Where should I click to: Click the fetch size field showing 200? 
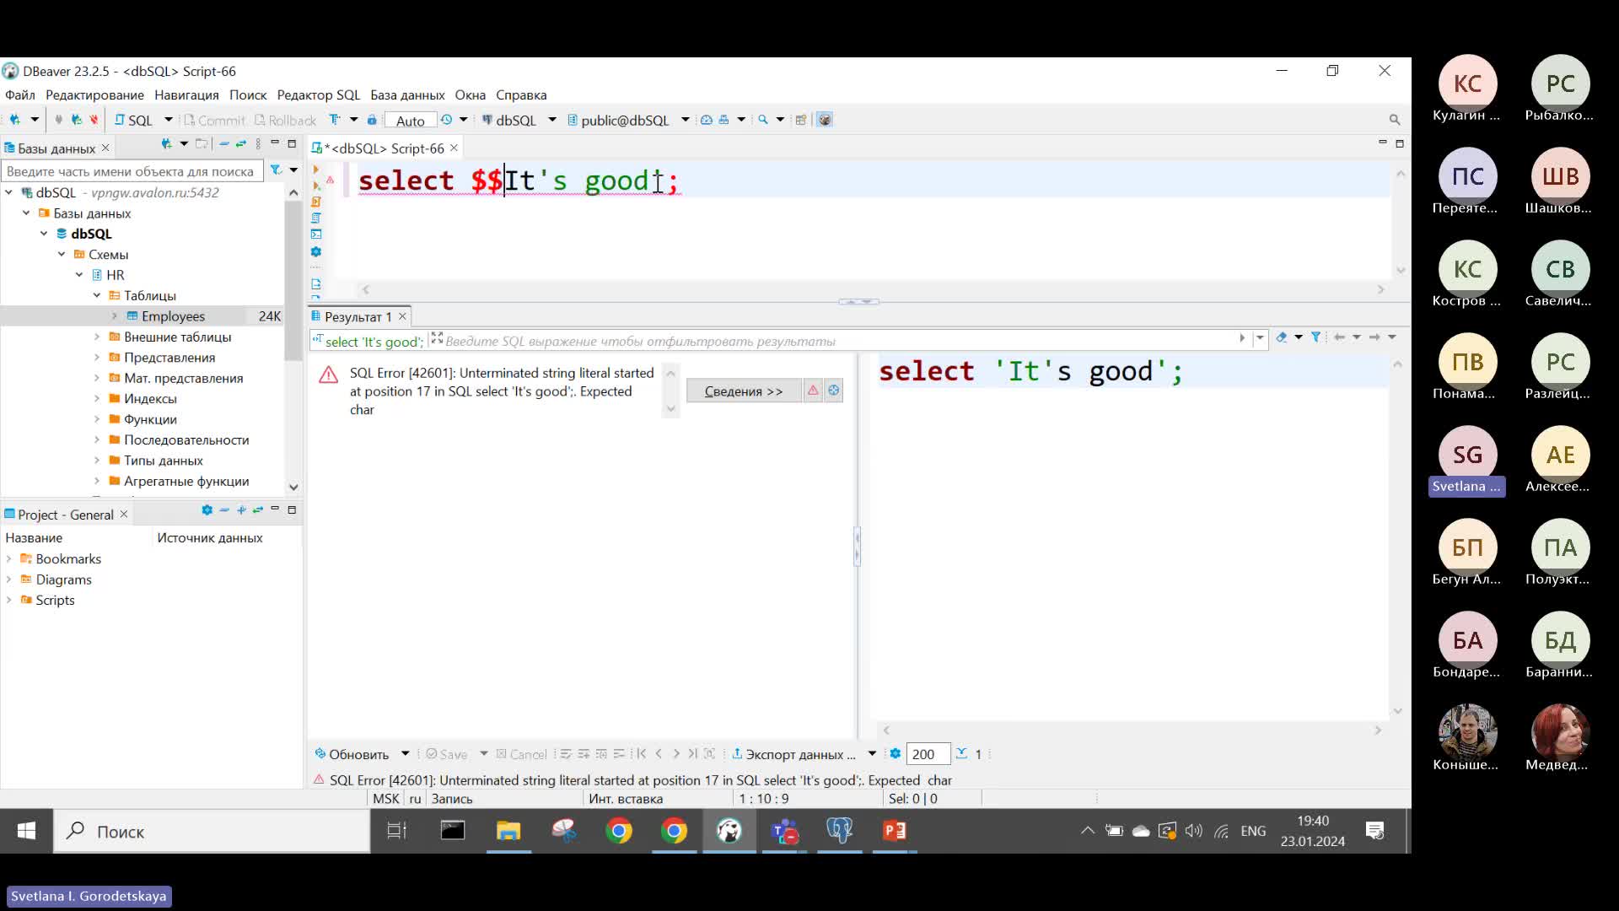[928, 753]
